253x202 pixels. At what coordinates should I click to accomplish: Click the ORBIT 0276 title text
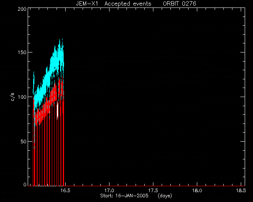tap(179, 4)
